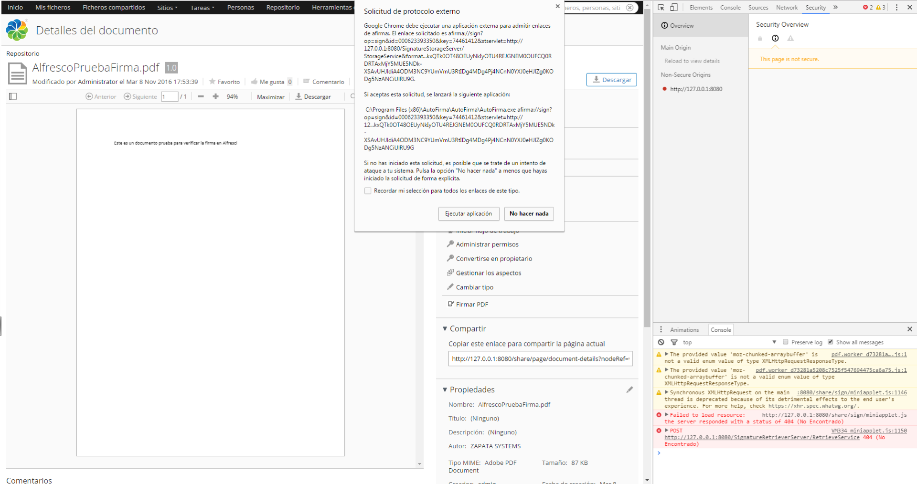This screenshot has width=917, height=484.
Task: Click the share link URL input field
Action: [540, 359]
